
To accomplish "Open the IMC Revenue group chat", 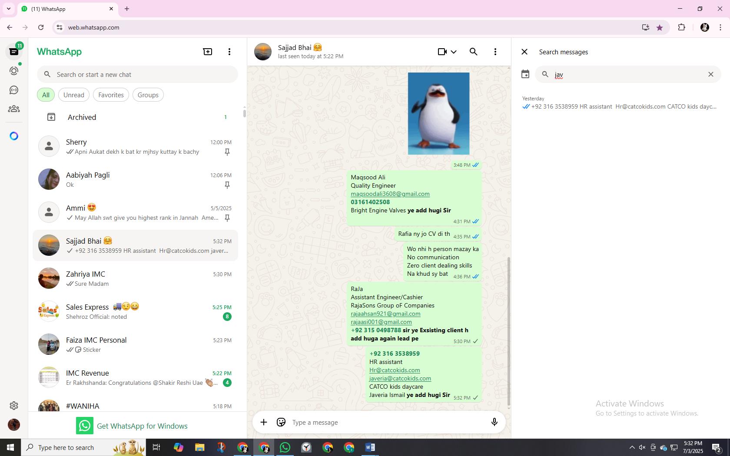I will (x=136, y=377).
